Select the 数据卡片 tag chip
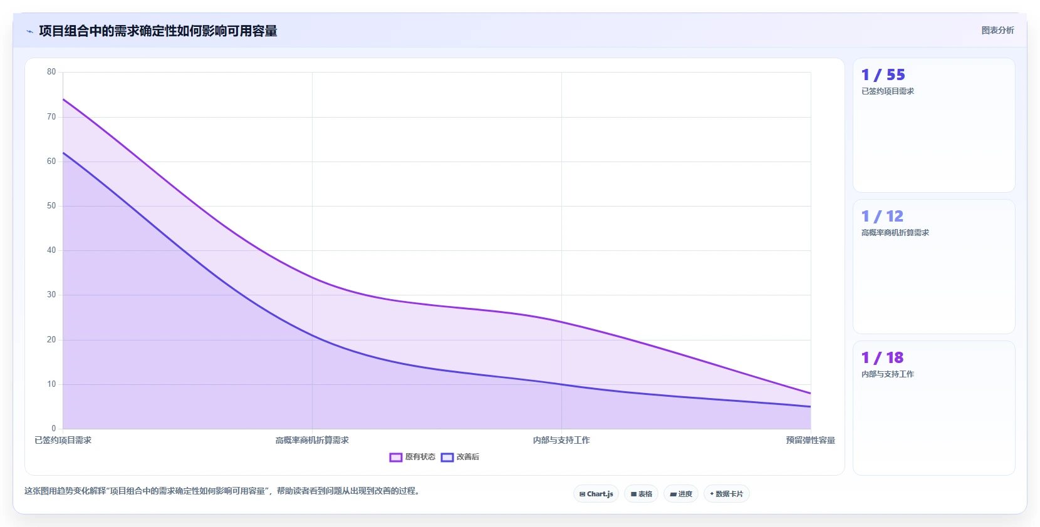 (x=727, y=494)
